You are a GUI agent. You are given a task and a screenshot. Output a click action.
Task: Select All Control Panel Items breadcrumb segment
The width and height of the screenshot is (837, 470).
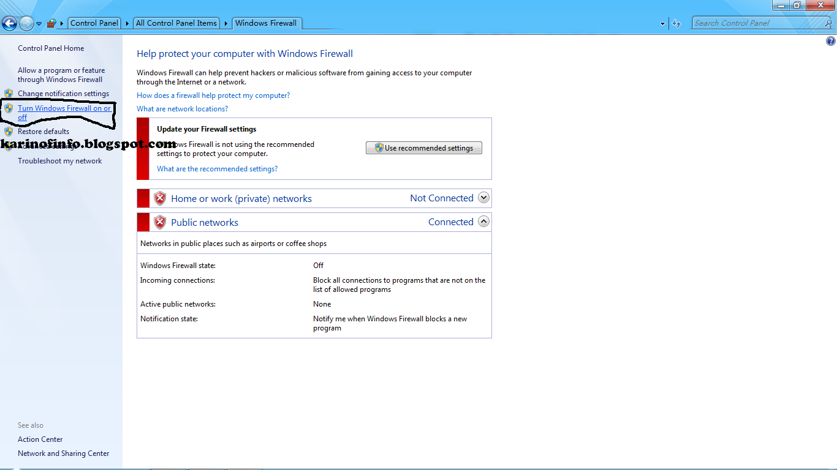[x=176, y=23]
